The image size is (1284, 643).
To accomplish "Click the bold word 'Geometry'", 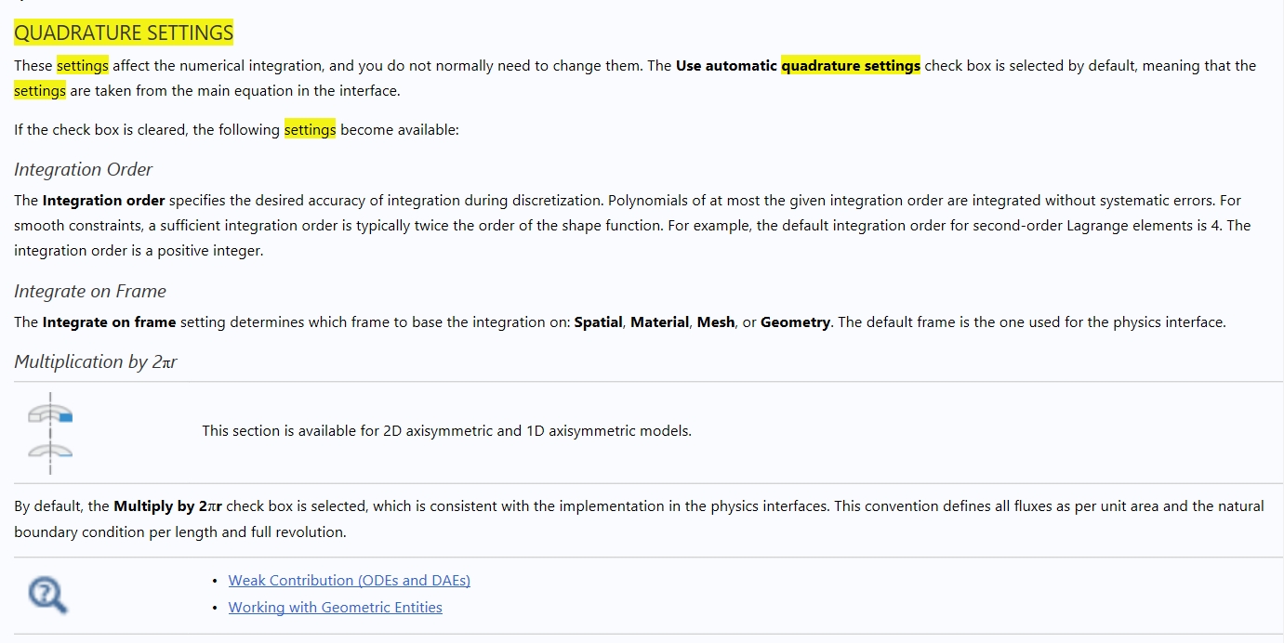I will [795, 322].
